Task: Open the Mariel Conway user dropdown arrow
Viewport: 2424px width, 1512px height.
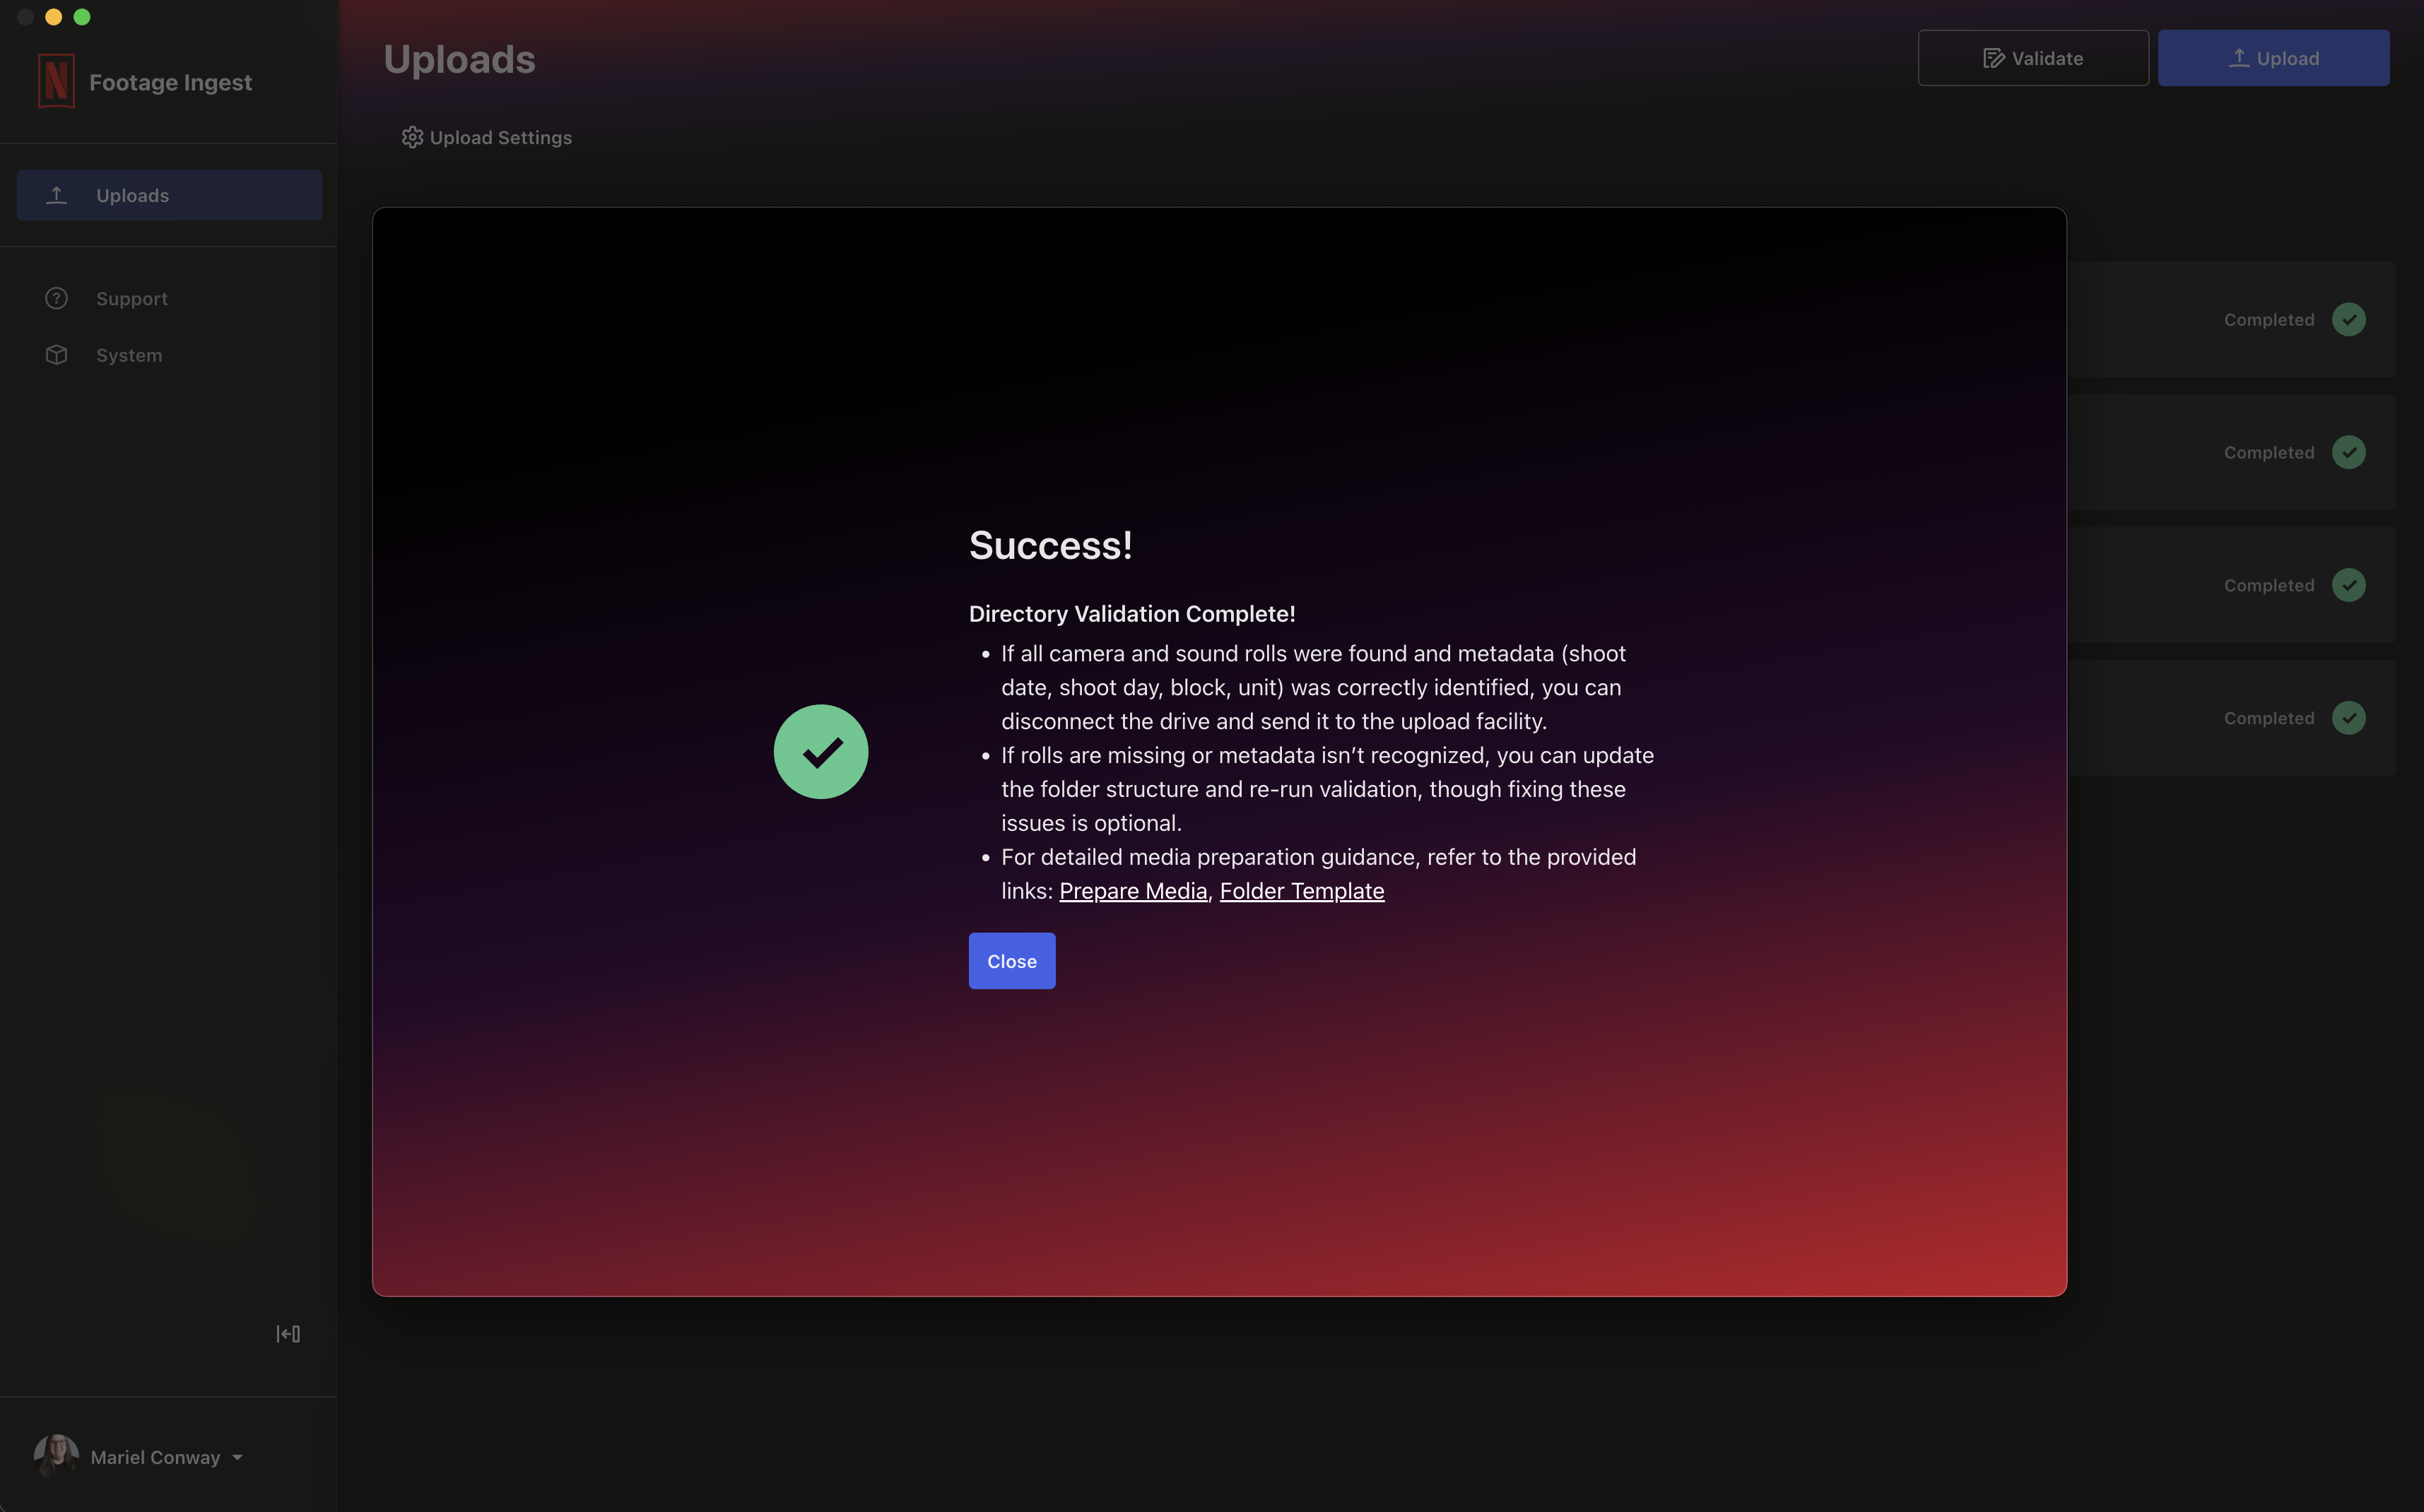Action: (x=238, y=1458)
